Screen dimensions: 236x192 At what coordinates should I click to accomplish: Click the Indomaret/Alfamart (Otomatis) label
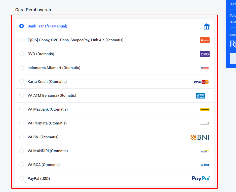(x=54, y=68)
